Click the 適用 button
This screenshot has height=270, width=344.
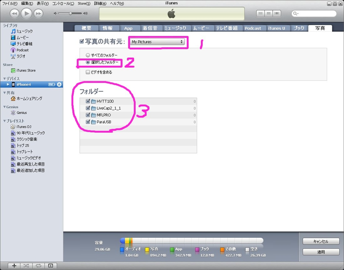[x=321, y=252]
